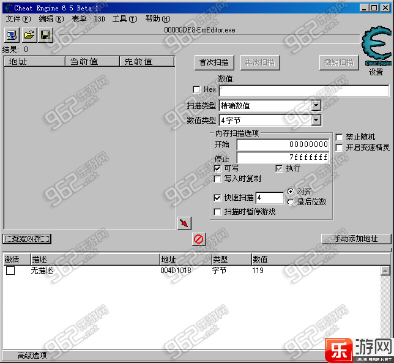Click the 撤销扫描 button
Viewport: 394px width, 363px height.
339,62
